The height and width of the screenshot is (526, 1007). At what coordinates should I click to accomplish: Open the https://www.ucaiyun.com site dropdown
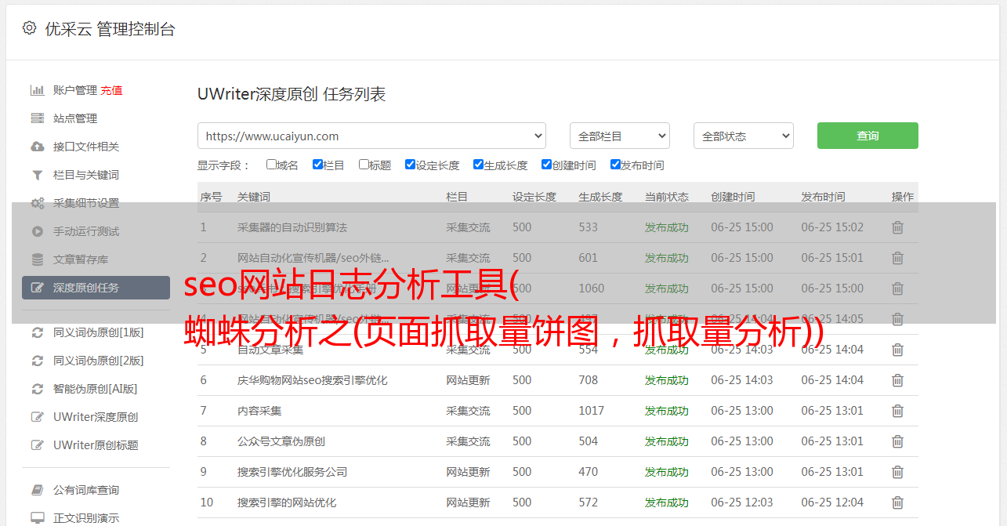[371, 136]
